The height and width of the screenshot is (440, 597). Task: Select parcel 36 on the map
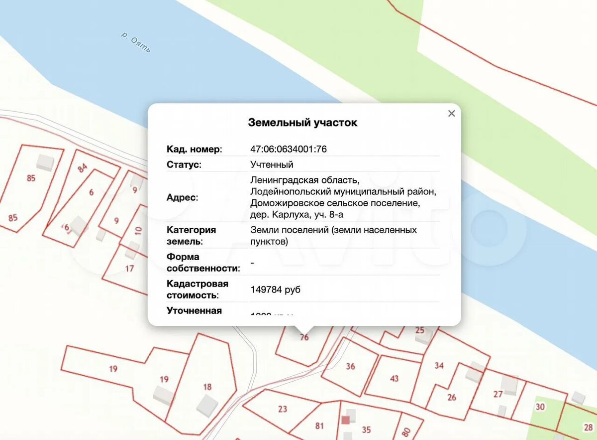coord(351,366)
